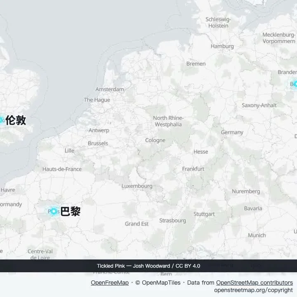Screen dimensions: 297x297
Task: Click the Cologne city label
Action: [155, 140]
